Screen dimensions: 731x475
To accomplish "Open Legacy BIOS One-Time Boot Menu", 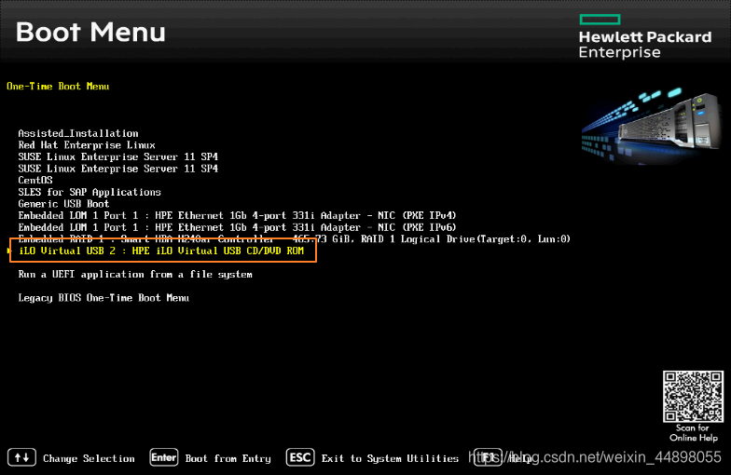I will [x=103, y=298].
